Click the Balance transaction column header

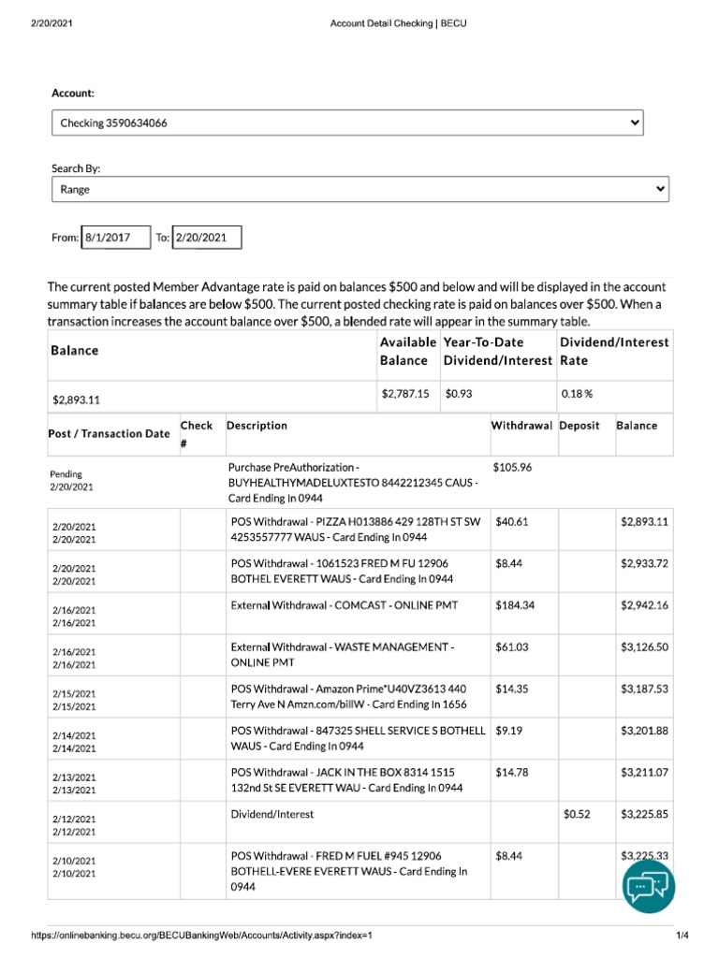coord(637,426)
